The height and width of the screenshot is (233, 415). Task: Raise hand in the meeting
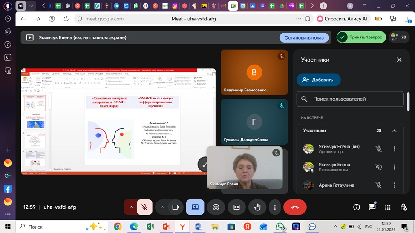(x=257, y=207)
